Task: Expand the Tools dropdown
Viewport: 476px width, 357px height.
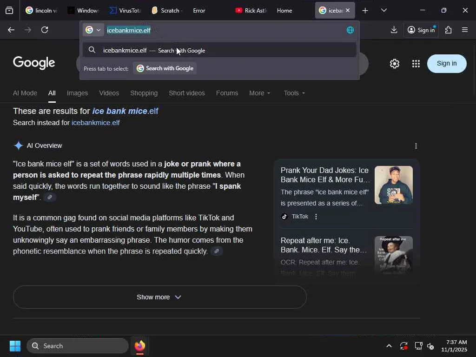Action: [294, 93]
